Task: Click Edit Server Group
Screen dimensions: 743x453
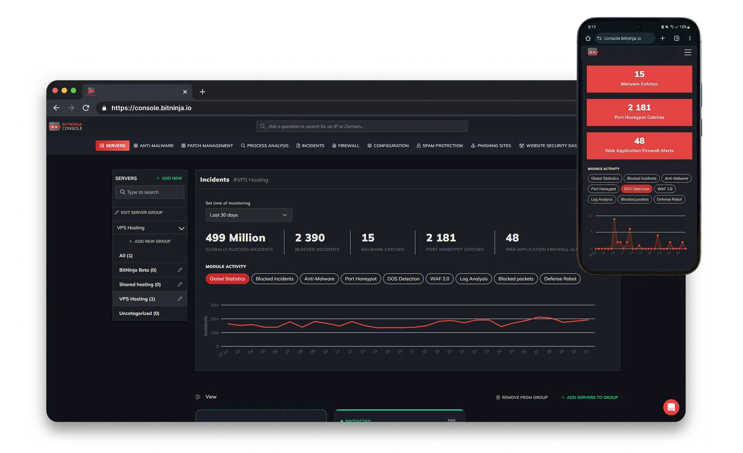Action: tap(139, 213)
